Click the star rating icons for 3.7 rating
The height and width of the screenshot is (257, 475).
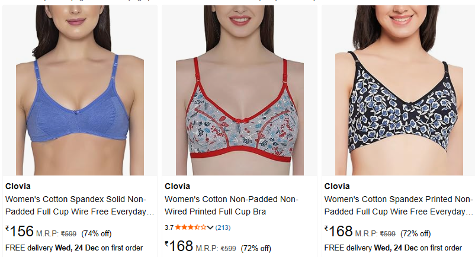(x=191, y=227)
